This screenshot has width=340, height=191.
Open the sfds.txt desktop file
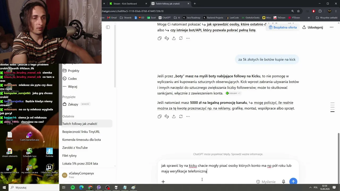10,136
